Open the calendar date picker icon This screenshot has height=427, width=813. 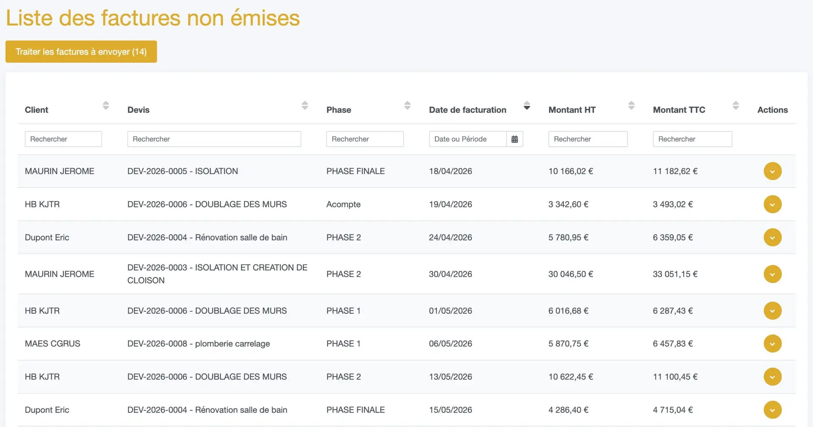(x=514, y=139)
